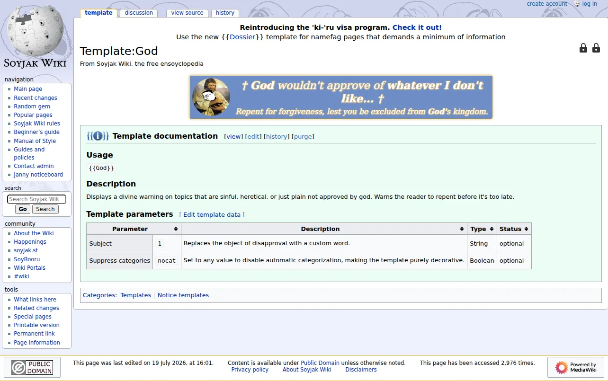608x381 pixels.
Task: Open the history tab
Action: [x=225, y=13]
